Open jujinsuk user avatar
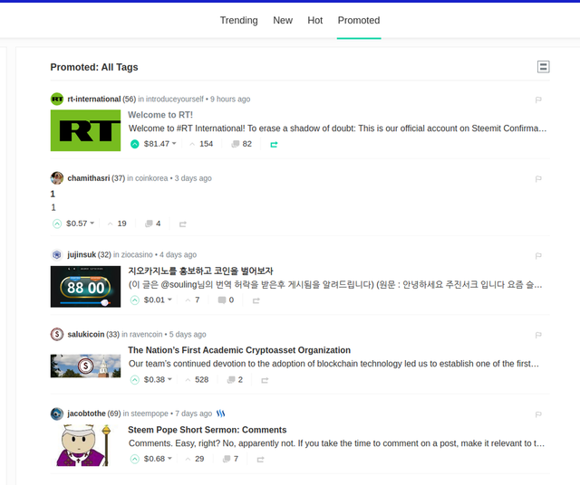This screenshot has height=485, width=580. (x=57, y=254)
